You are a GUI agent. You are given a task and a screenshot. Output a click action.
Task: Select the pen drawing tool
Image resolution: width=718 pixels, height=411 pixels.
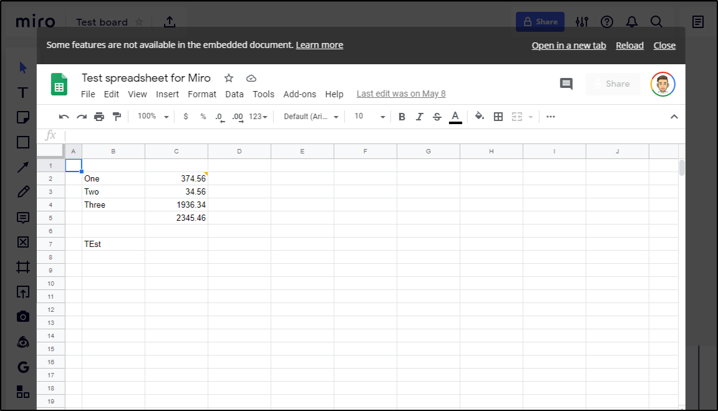[23, 191]
